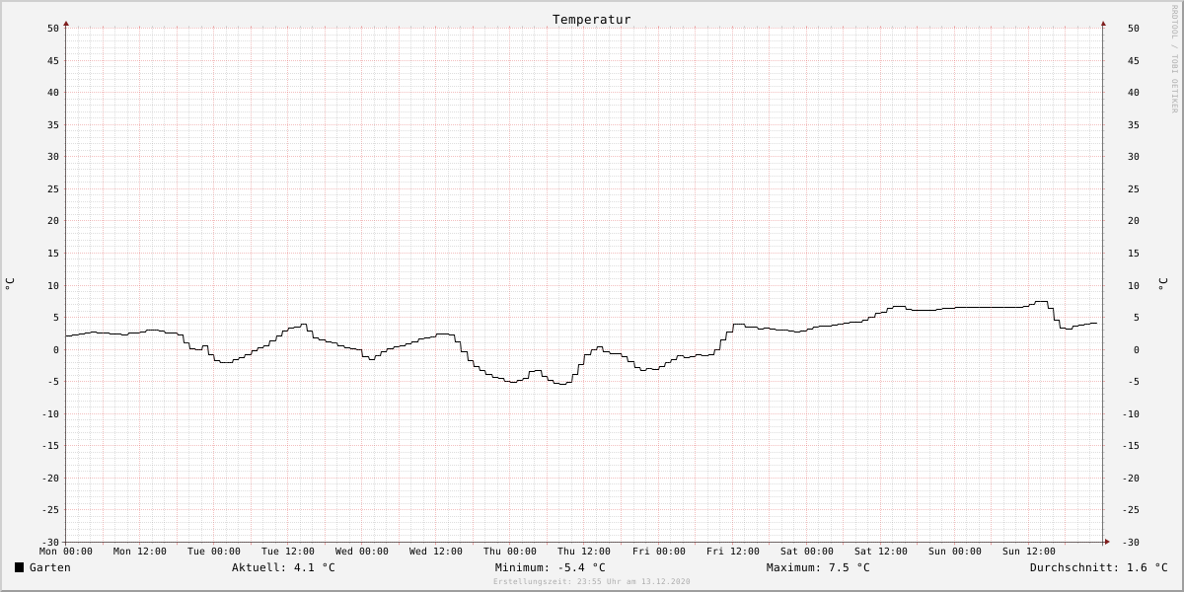Click the Mon 12:00 axis label
The height and width of the screenshot is (592, 1184).
(x=140, y=552)
